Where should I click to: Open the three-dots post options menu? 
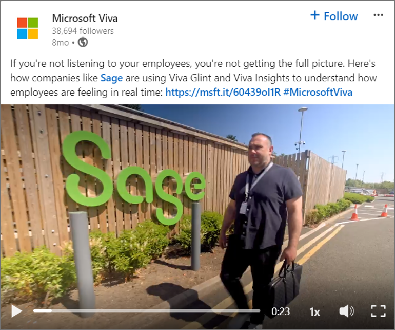tap(378, 15)
